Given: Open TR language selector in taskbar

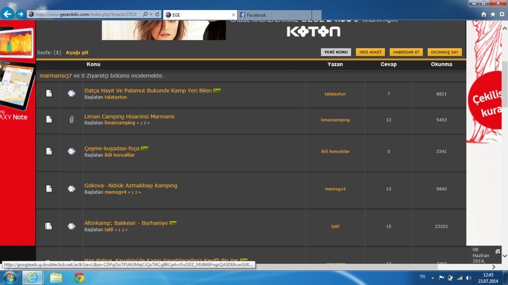Looking at the screenshot, I should point(422,277).
